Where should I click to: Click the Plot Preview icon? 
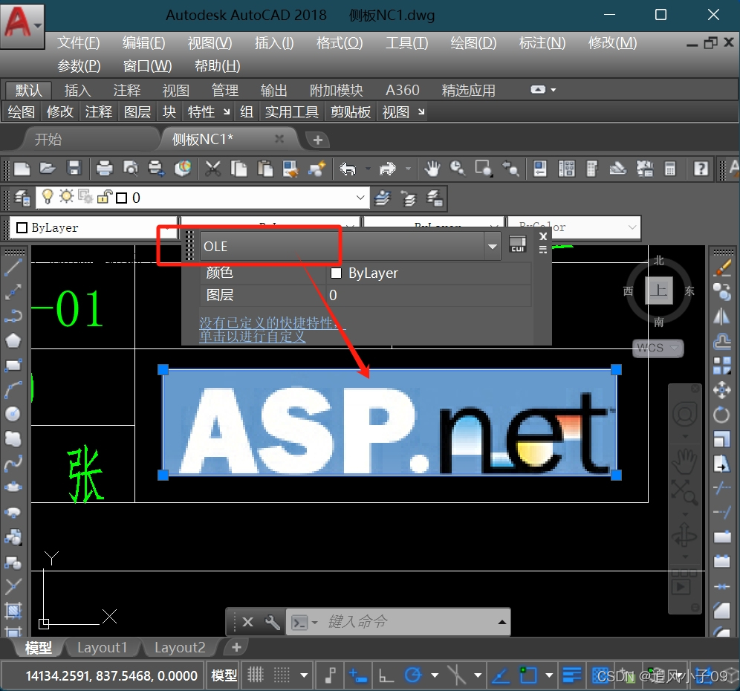click(130, 169)
